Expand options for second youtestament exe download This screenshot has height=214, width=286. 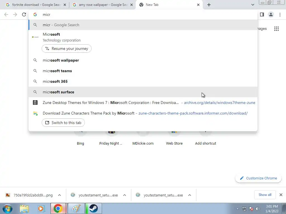pyautogui.click(x=190, y=195)
